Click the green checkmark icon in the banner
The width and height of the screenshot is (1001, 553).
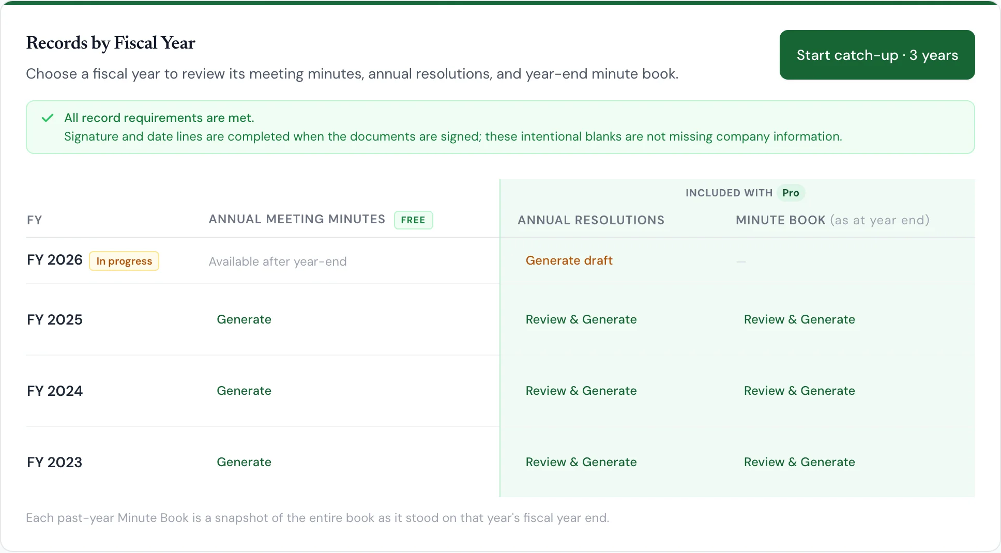48,118
